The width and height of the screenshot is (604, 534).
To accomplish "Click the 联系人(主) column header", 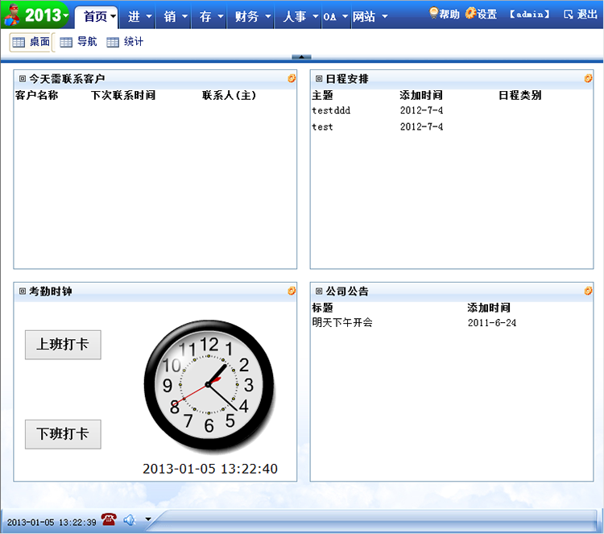I will coord(229,95).
